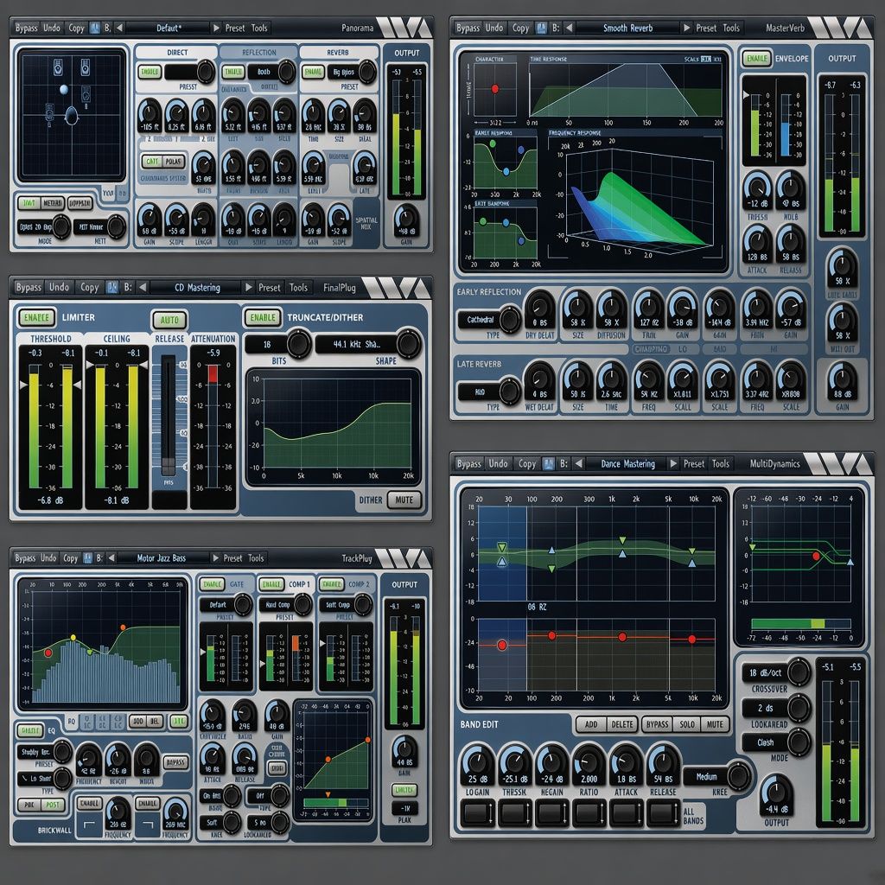Go to next preset in Panorama
The height and width of the screenshot is (885, 885).
pyautogui.click(x=215, y=28)
